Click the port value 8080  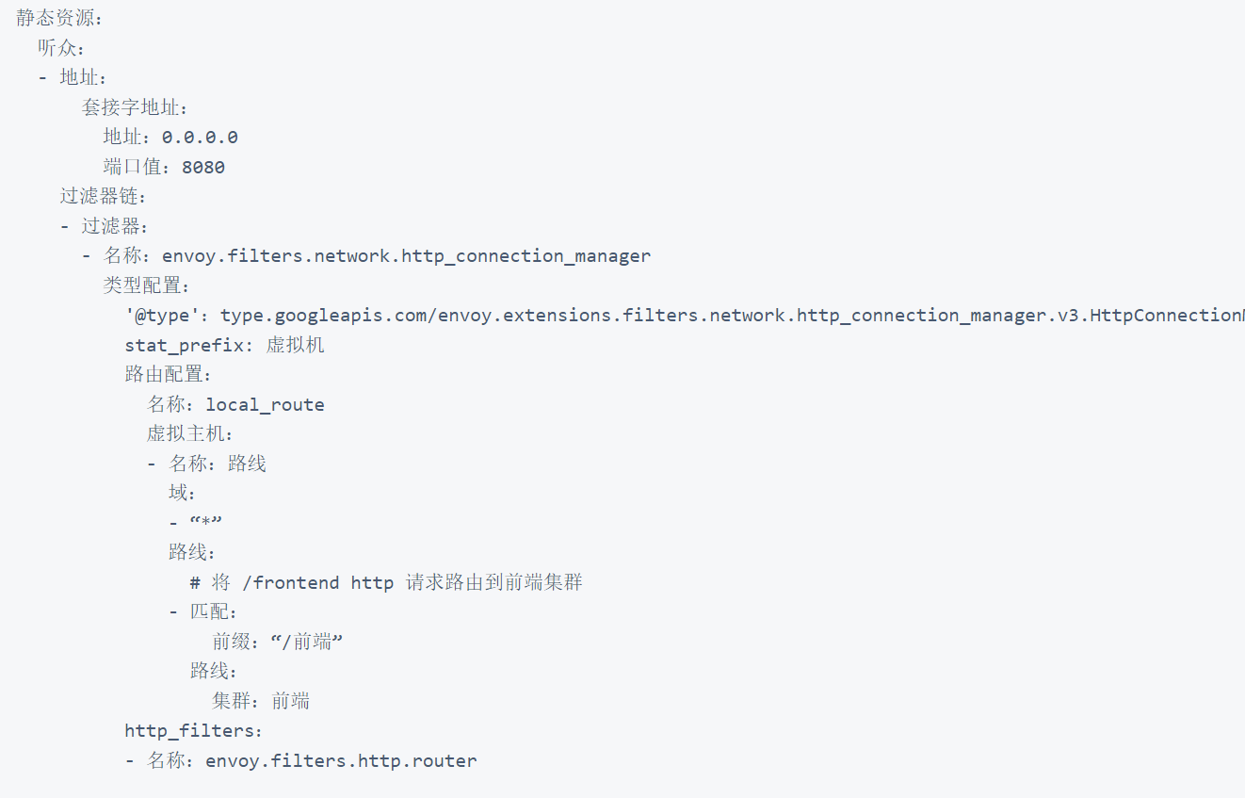203,168
